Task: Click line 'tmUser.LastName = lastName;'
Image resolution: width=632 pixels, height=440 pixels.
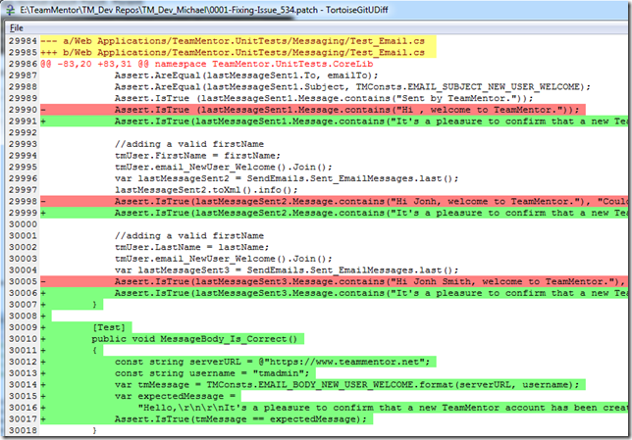Action: [x=192, y=247]
